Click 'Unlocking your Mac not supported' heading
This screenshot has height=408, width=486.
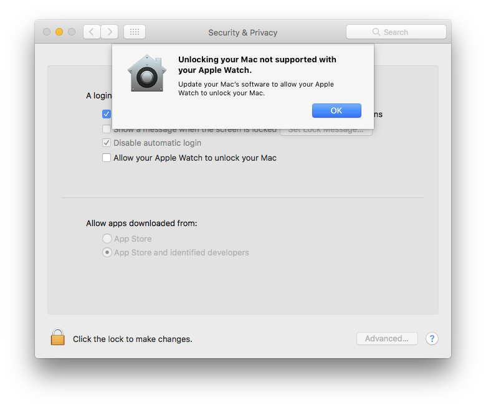tap(257, 65)
